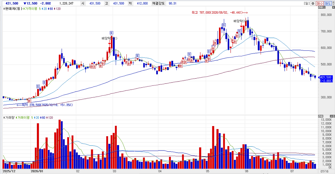The image size is (335, 174).
Task: Click the 800,000 price axis label
Action: 326,15
